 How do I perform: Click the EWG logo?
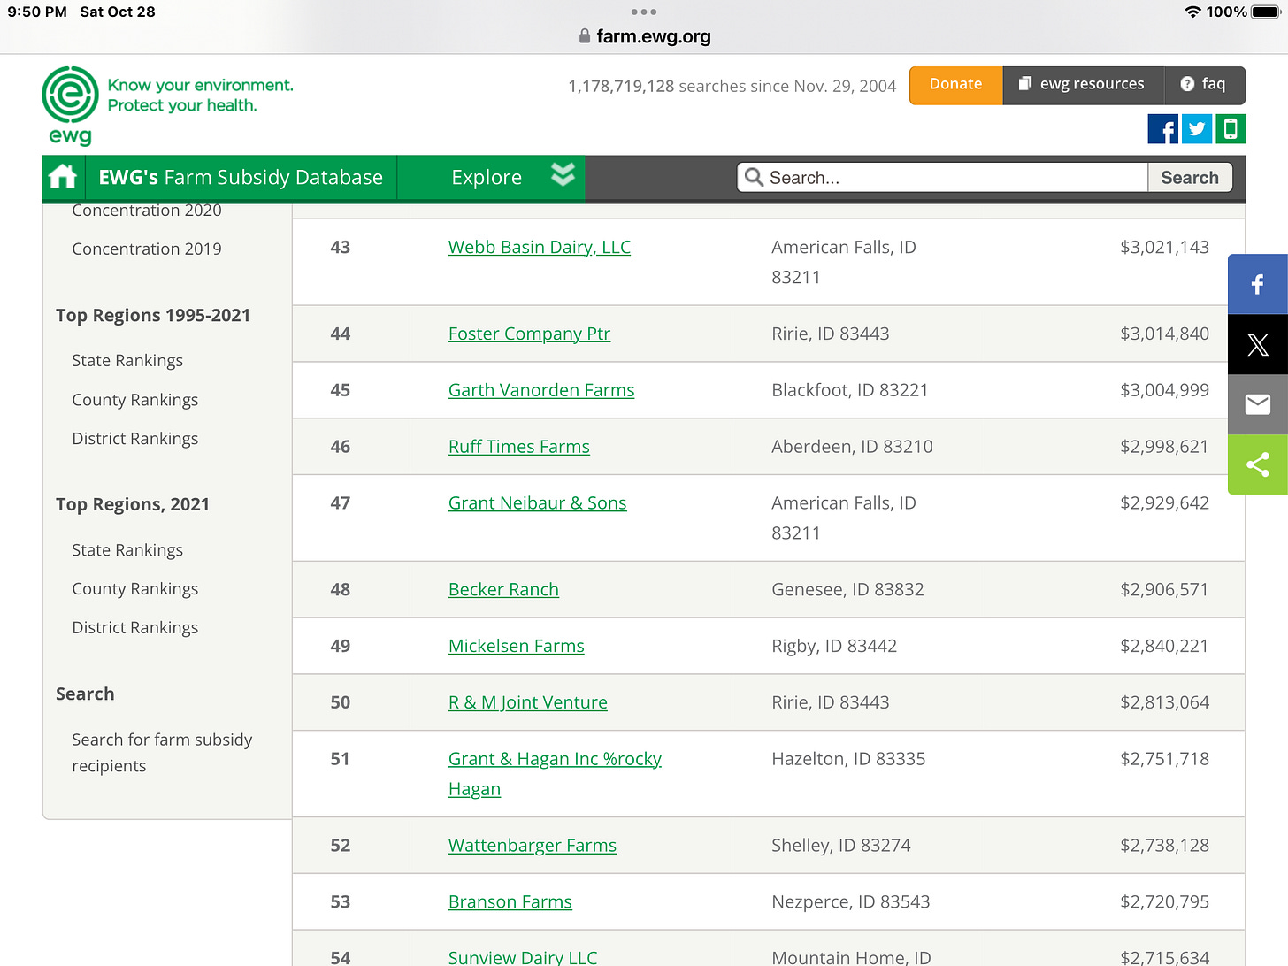click(70, 105)
